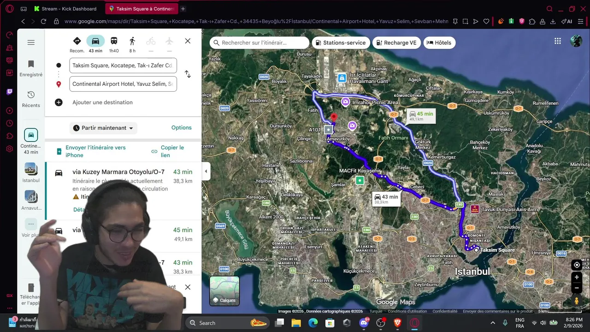Click the address bar URL
The width and height of the screenshot is (590, 332).
[x=256, y=21]
